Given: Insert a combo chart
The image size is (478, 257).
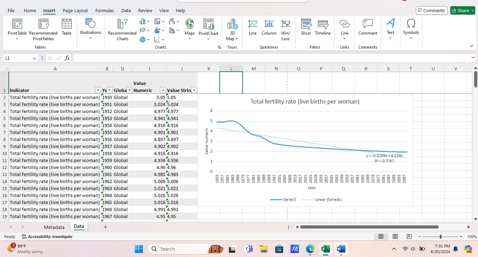Looking at the screenshot, I should tap(174, 30).
